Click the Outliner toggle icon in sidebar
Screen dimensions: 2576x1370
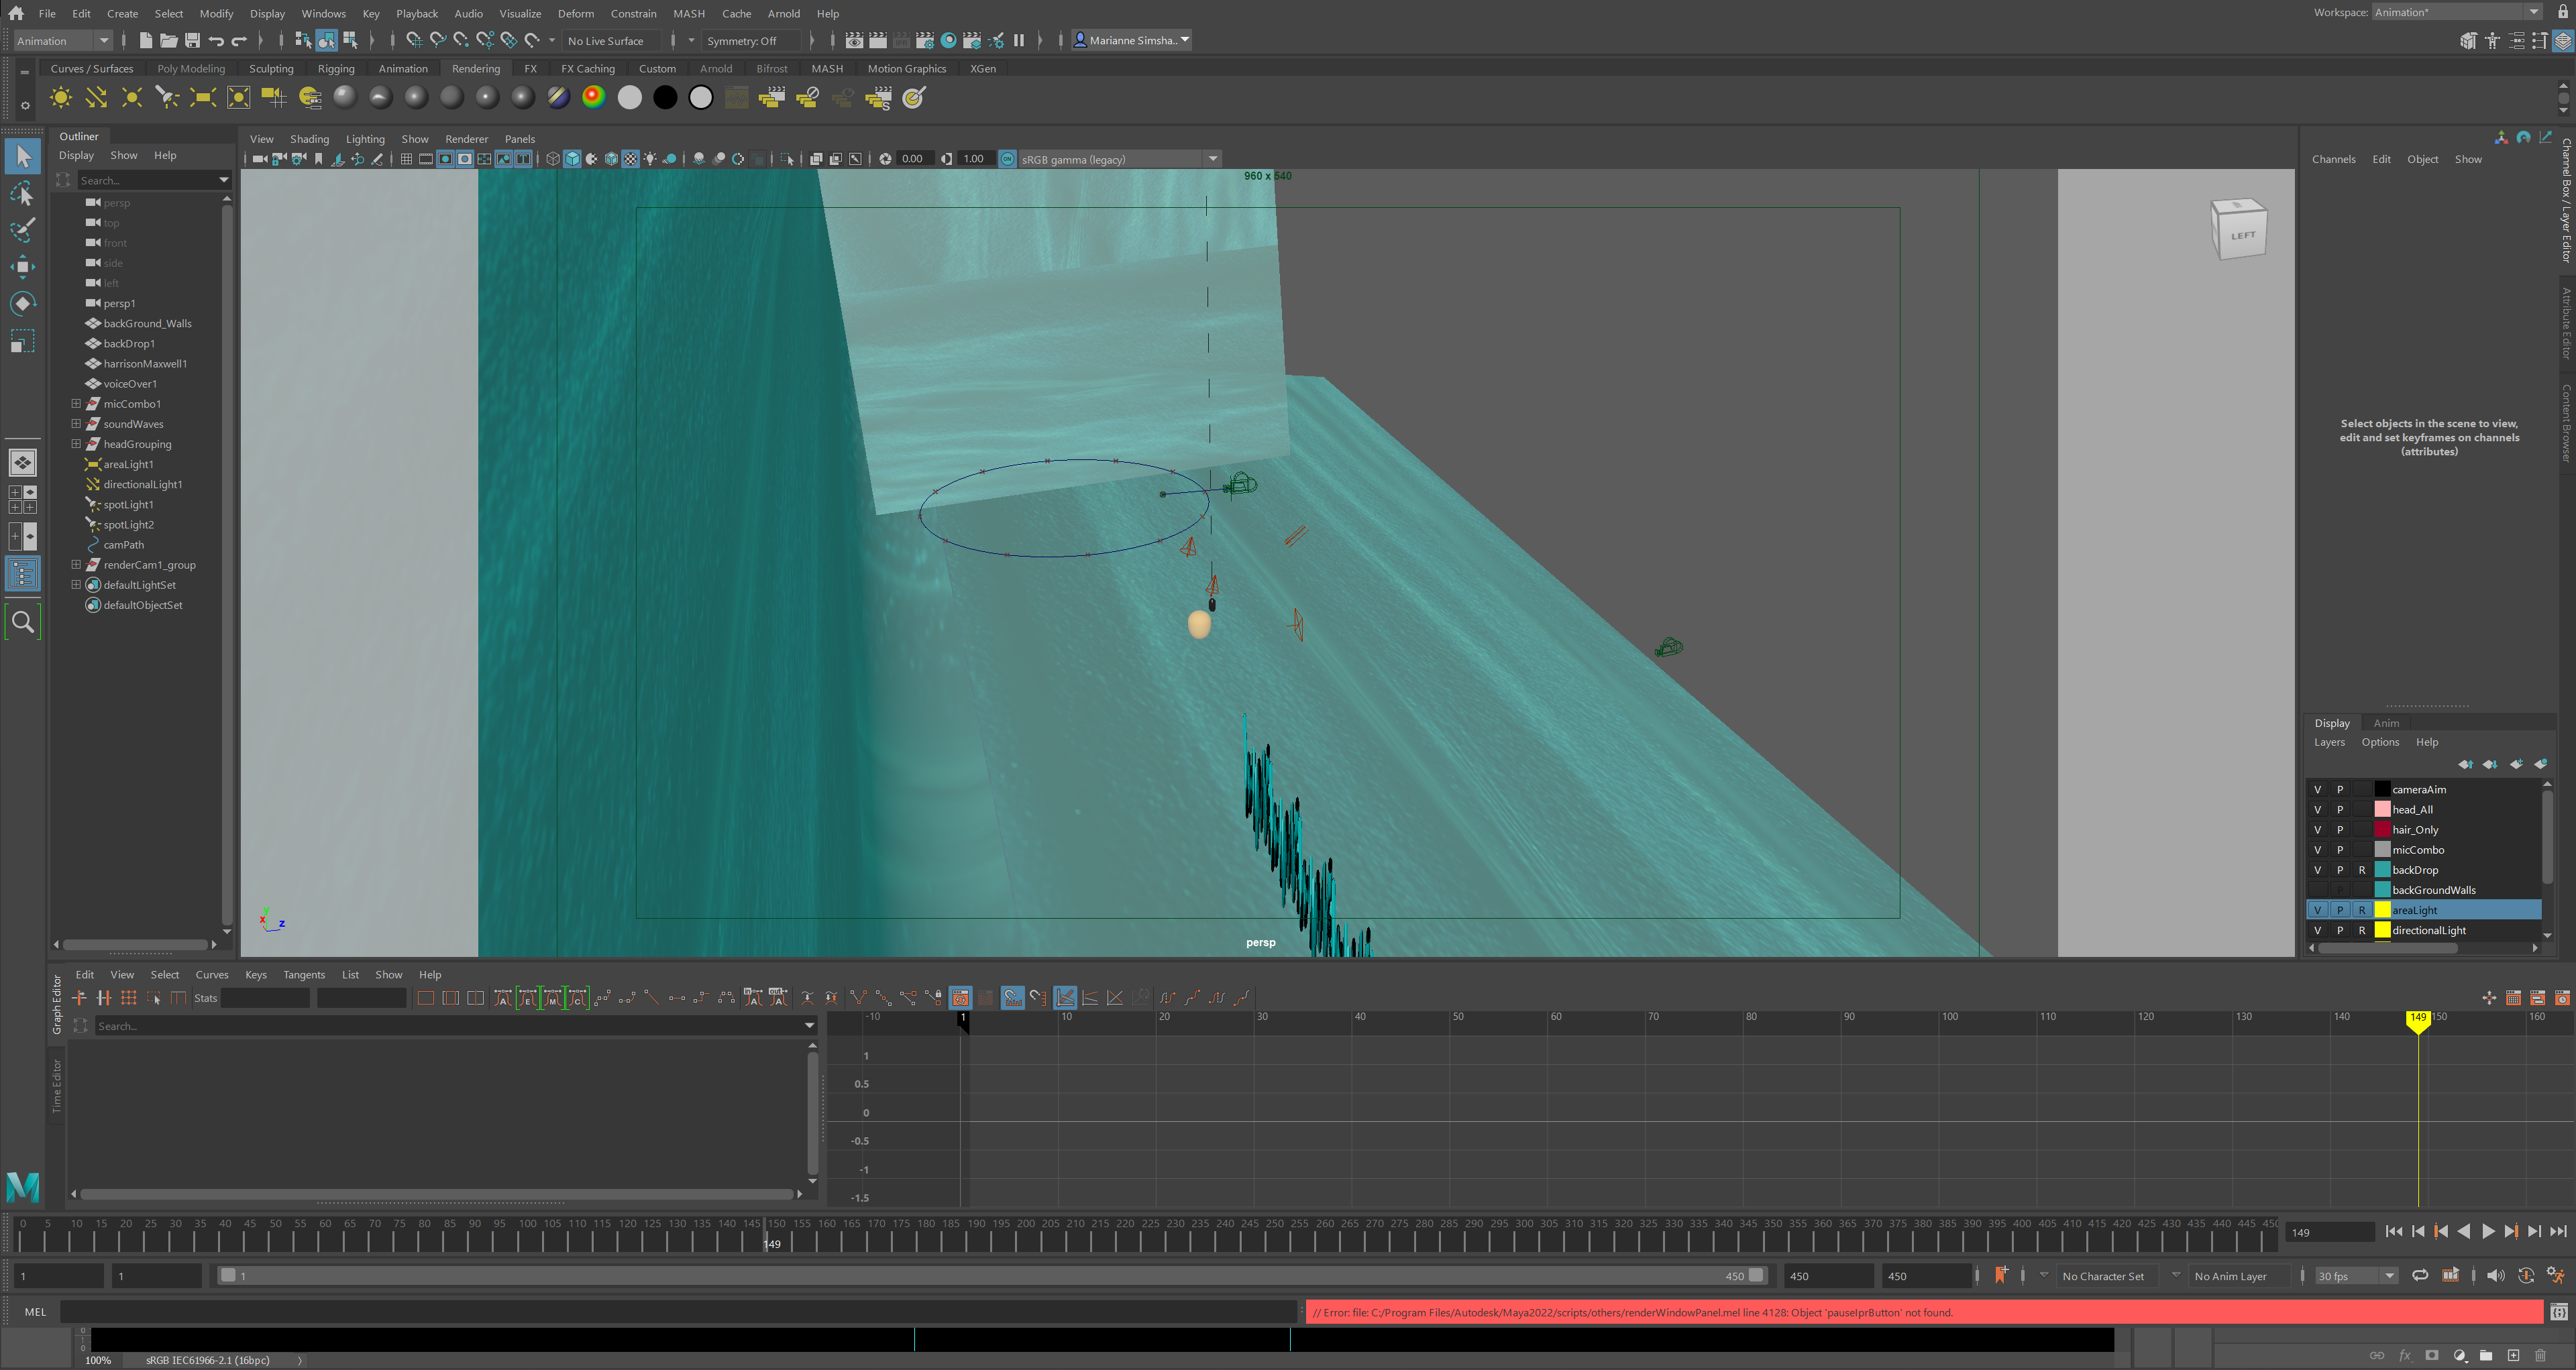(x=22, y=573)
